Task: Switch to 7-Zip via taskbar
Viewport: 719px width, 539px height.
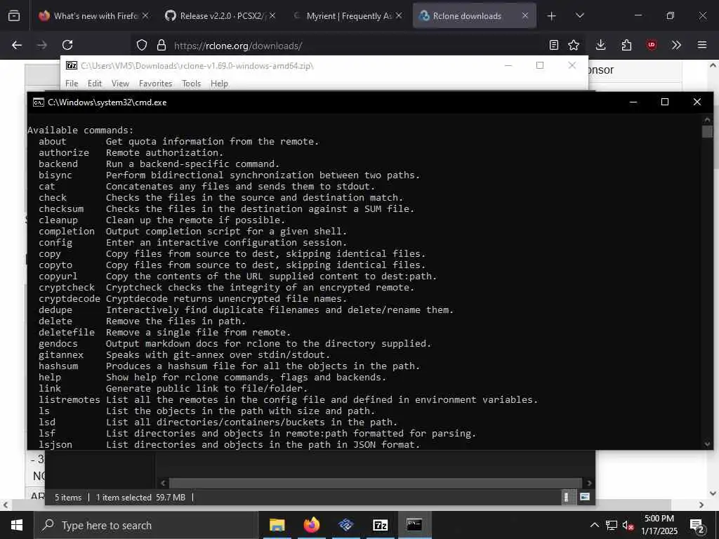Action: pyautogui.click(x=380, y=525)
